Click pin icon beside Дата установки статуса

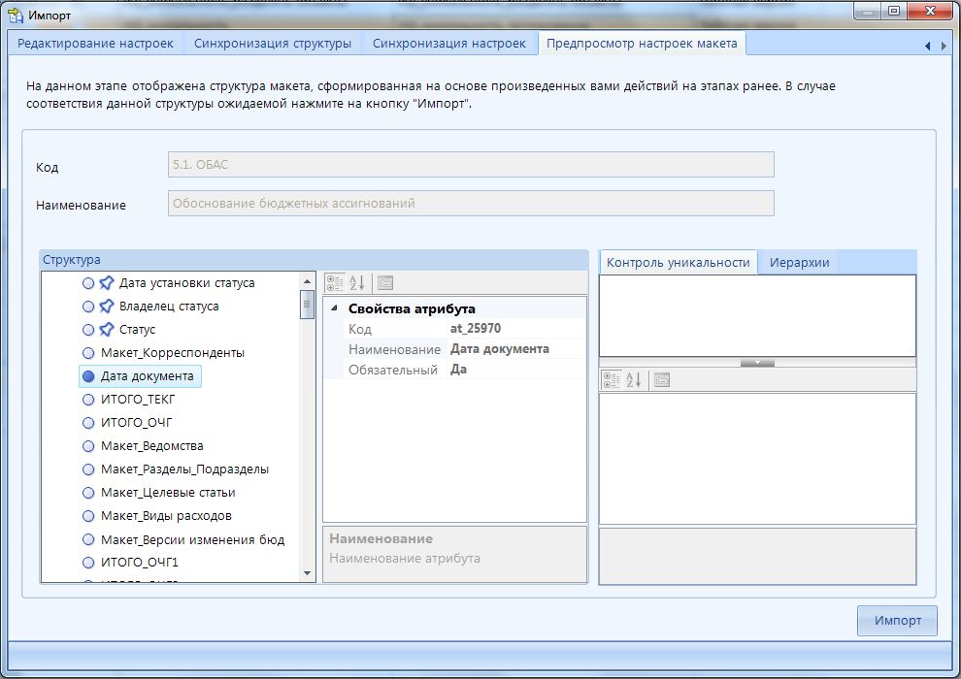107,283
